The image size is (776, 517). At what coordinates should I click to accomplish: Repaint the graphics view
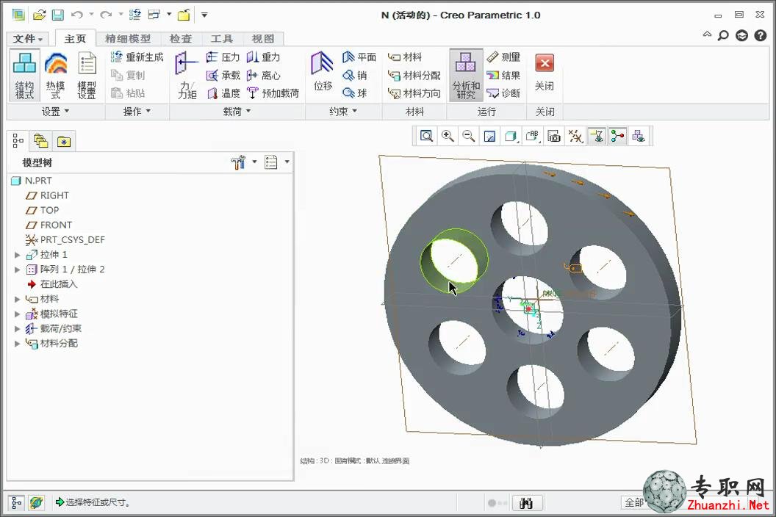point(490,136)
